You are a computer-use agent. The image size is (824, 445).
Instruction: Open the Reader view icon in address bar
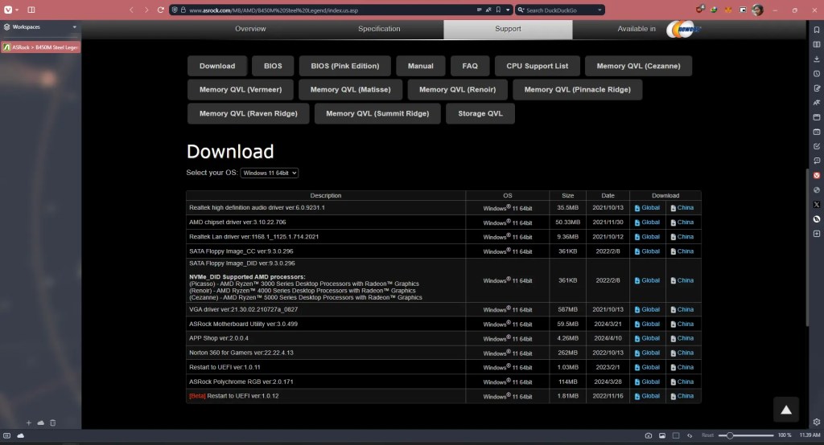coord(479,10)
